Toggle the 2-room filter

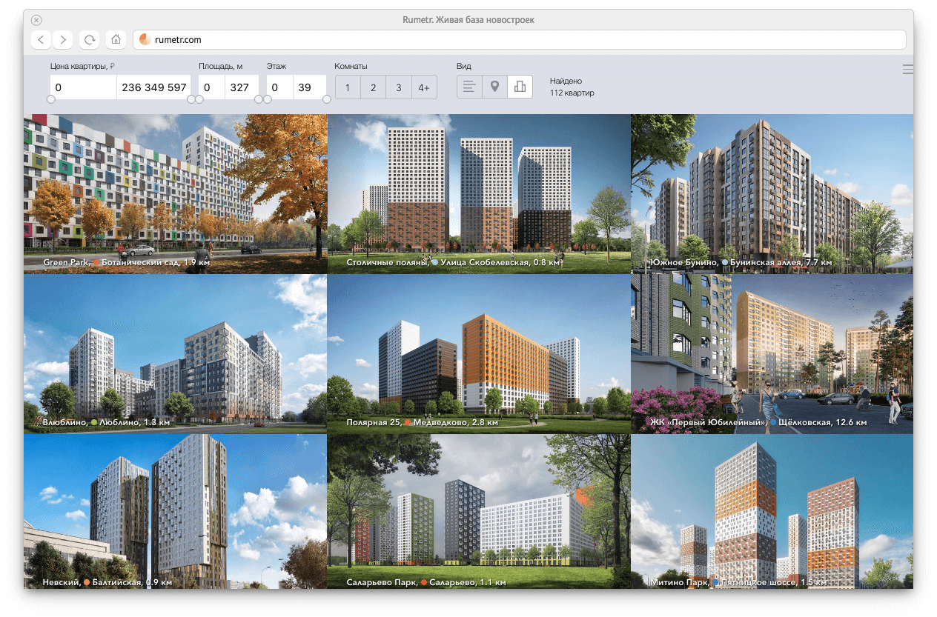pyautogui.click(x=373, y=87)
